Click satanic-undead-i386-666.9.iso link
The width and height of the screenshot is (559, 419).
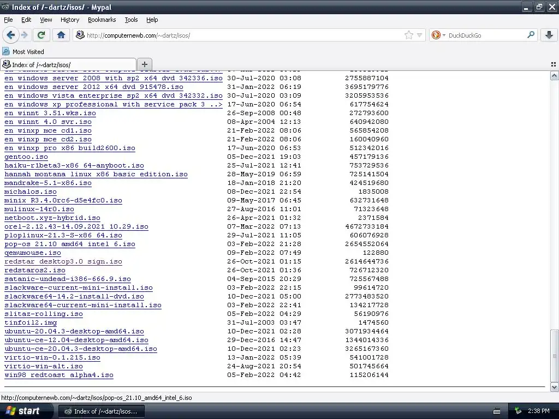68,279
